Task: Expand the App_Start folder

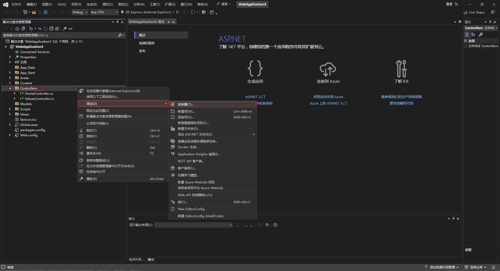Action: point(10,73)
